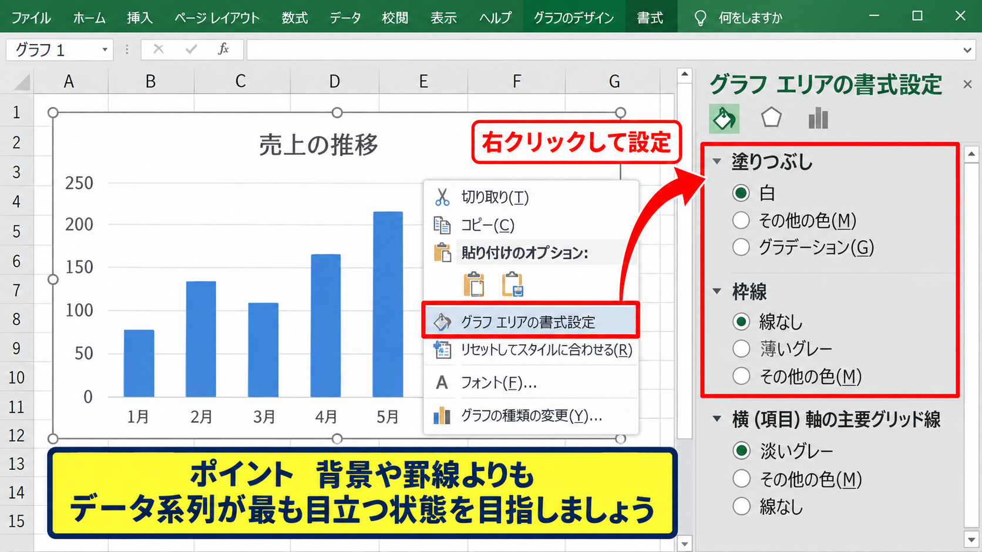Select column header D
982x552 pixels.
[335, 82]
